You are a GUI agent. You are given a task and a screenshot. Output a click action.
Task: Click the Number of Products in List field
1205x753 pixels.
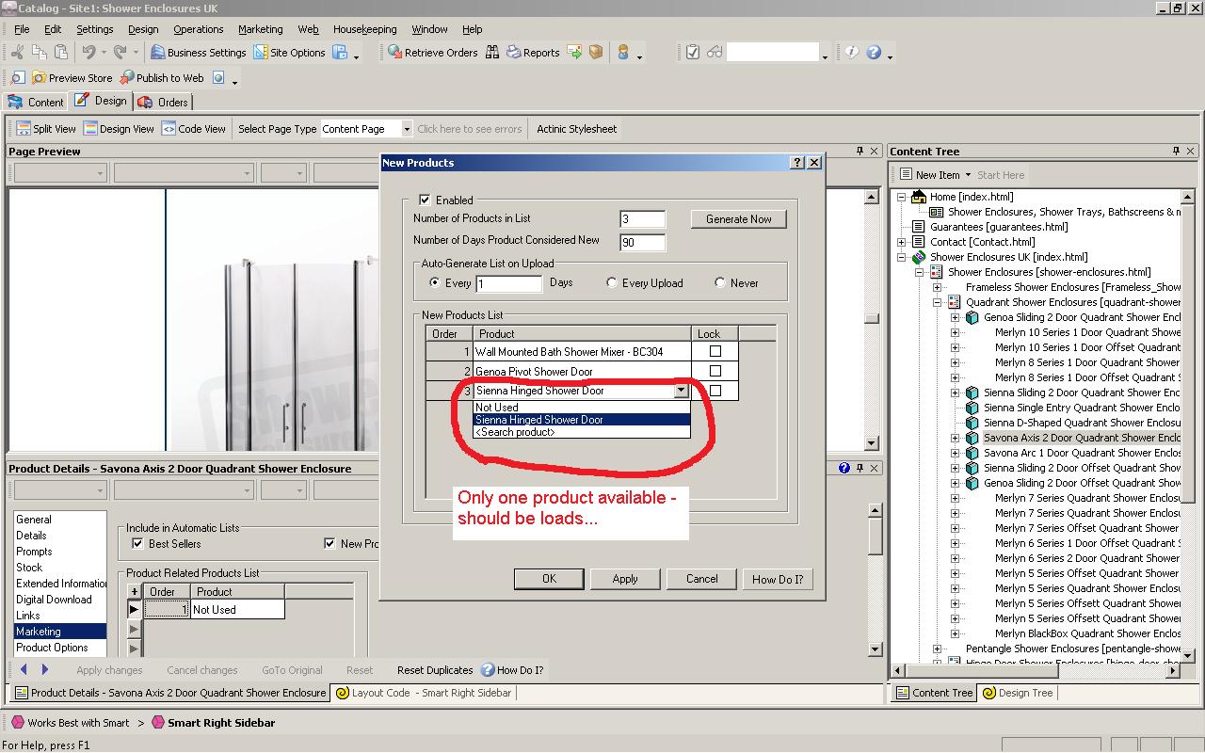point(642,219)
